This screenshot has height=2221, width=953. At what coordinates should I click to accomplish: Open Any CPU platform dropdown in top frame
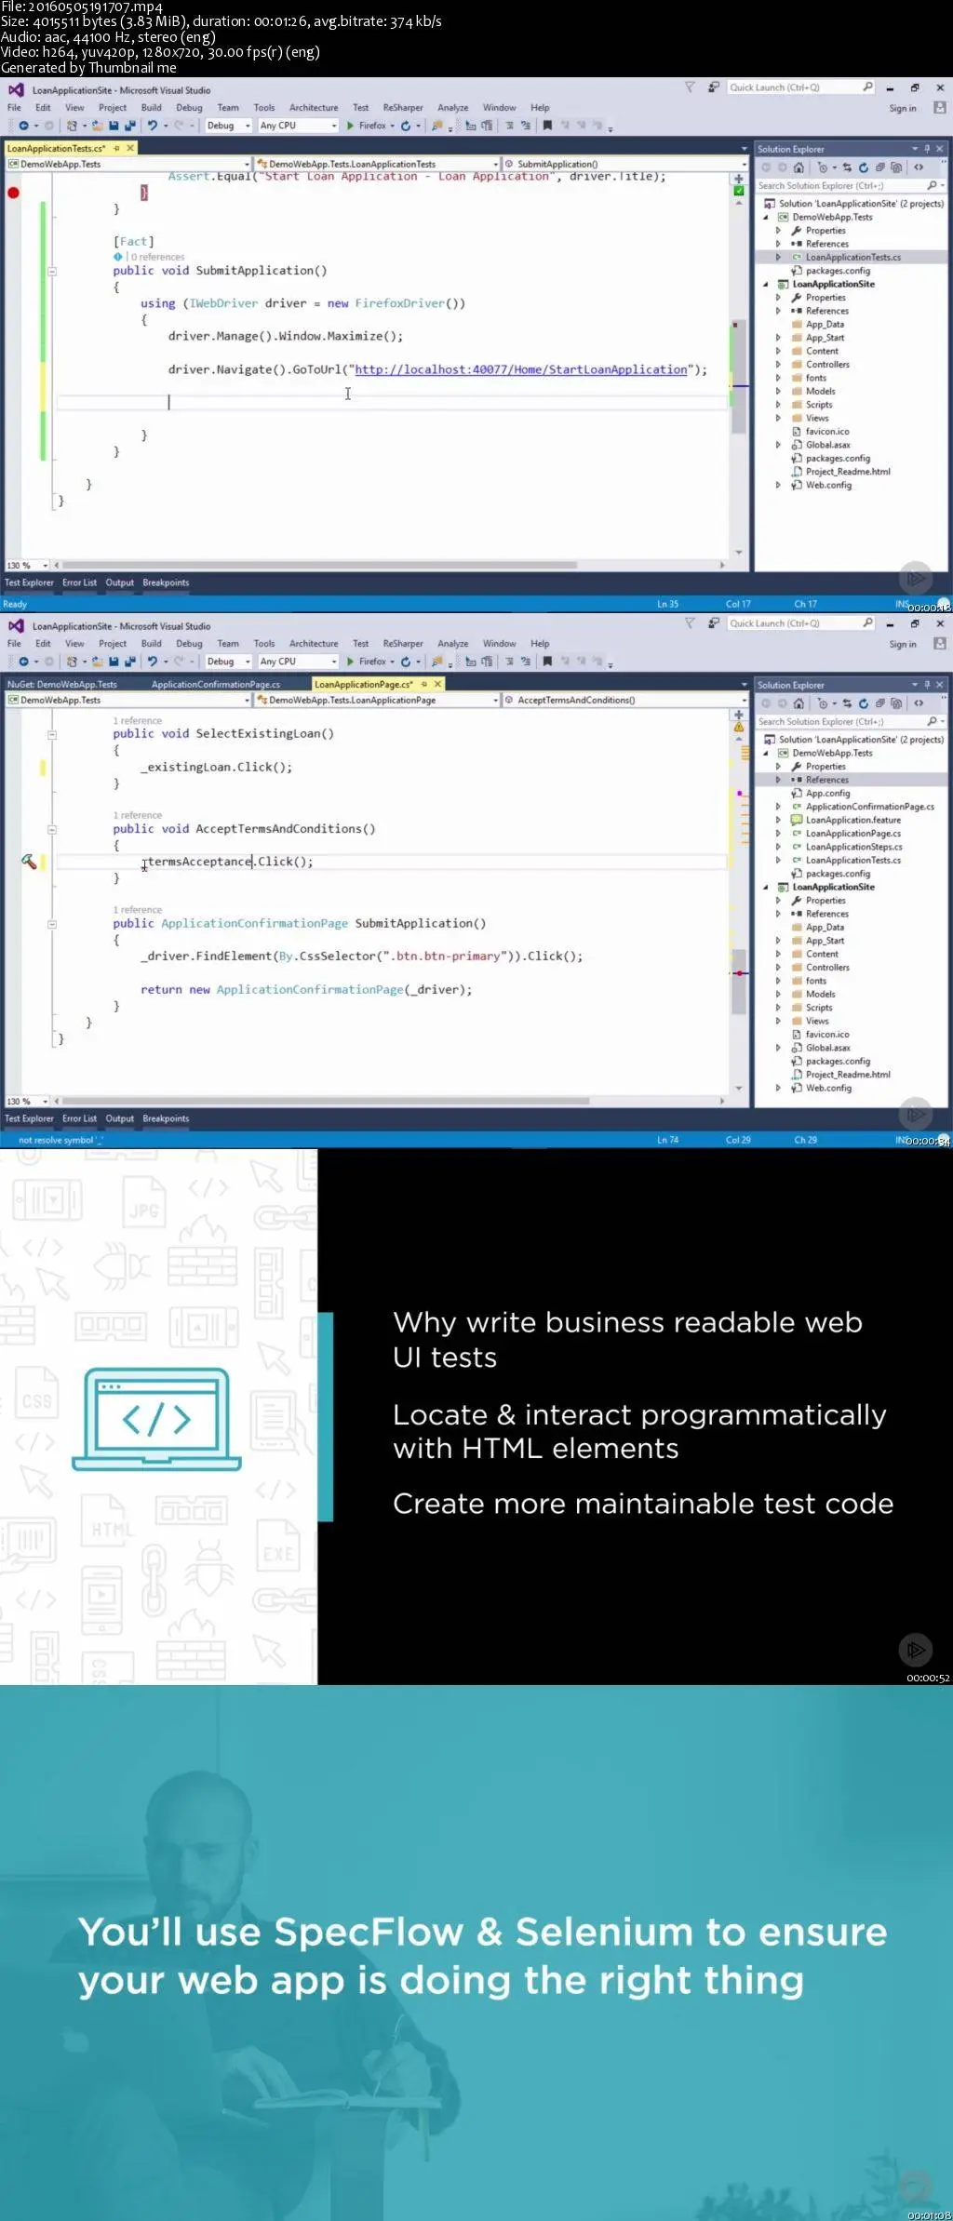click(298, 126)
